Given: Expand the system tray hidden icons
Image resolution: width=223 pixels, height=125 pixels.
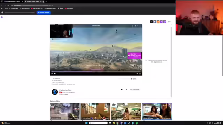Looking at the screenshot, I should [205, 123].
